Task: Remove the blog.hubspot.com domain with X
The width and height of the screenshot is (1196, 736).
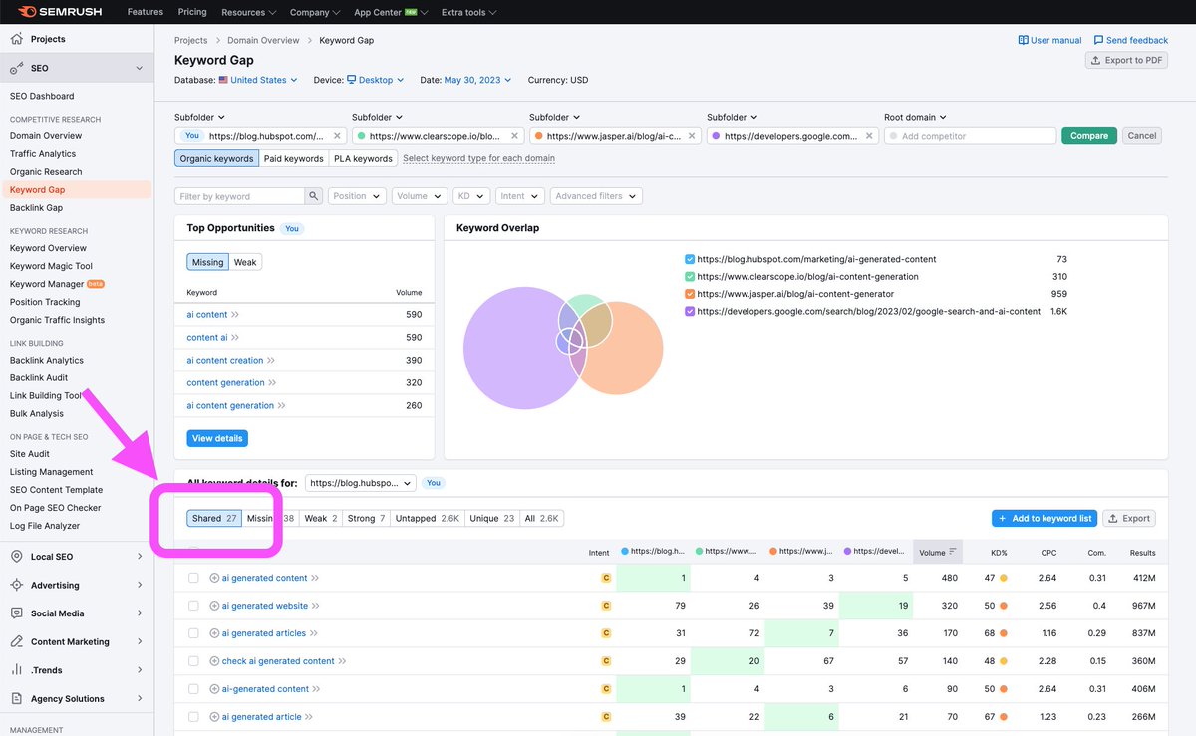Action: pos(337,136)
